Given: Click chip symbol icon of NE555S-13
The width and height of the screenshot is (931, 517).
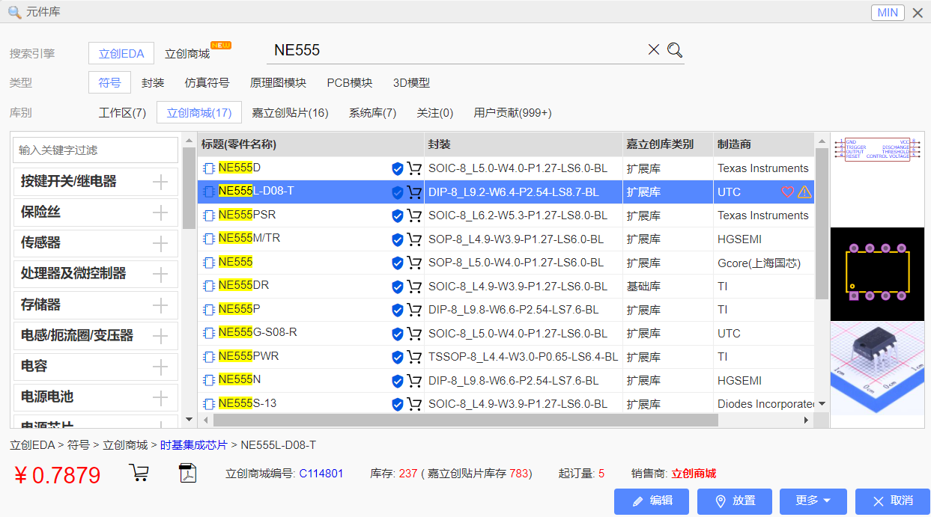Looking at the screenshot, I should [209, 404].
